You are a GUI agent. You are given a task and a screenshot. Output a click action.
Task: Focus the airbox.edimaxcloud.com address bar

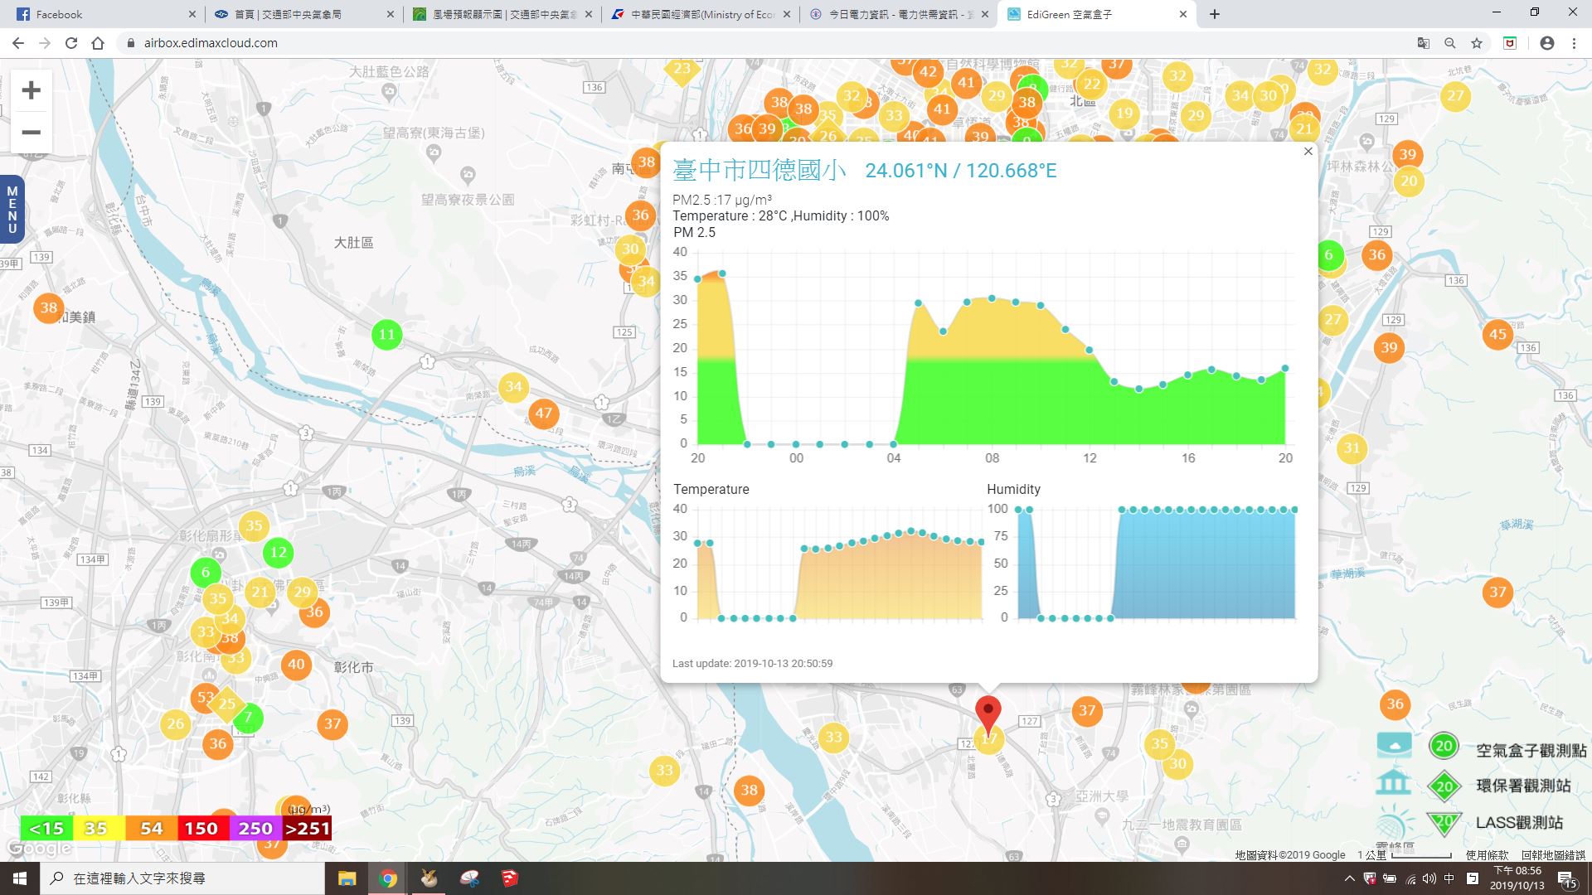pyautogui.click(x=763, y=43)
